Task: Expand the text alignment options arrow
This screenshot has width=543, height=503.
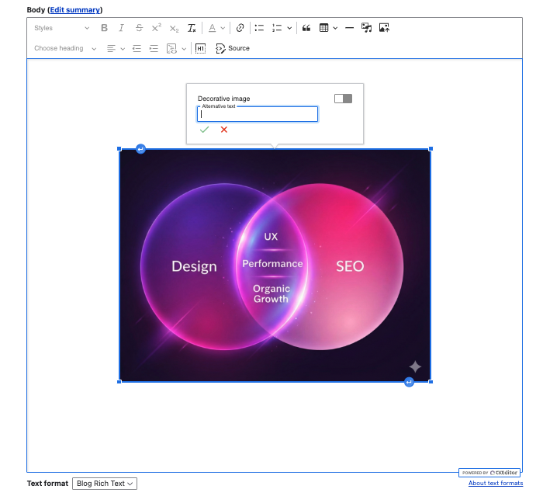Action: (x=123, y=49)
